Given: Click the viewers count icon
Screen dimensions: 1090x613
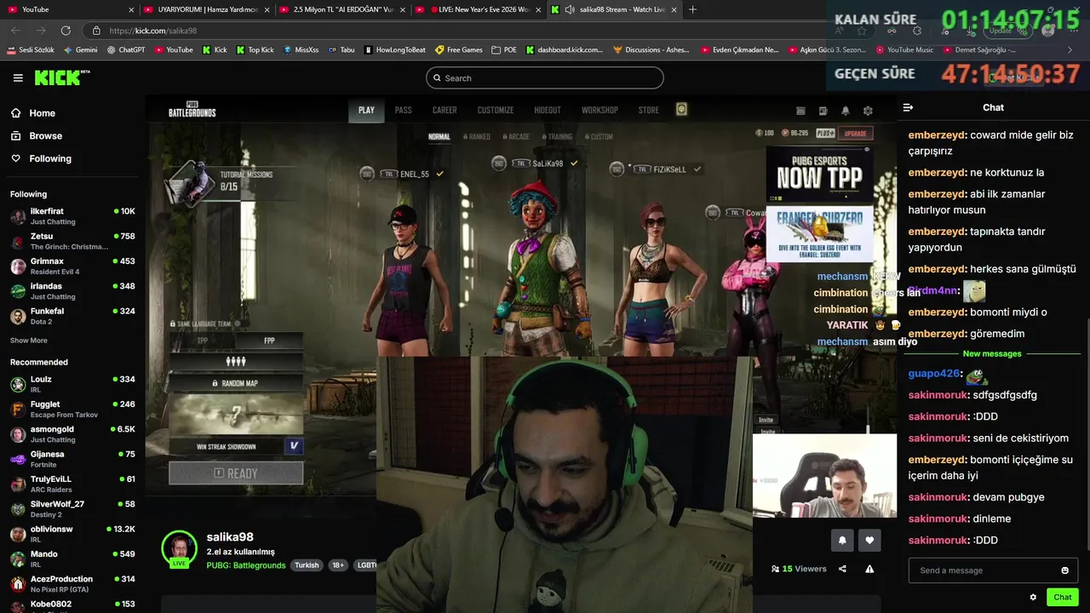Looking at the screenshot, I should coord(775,569).
